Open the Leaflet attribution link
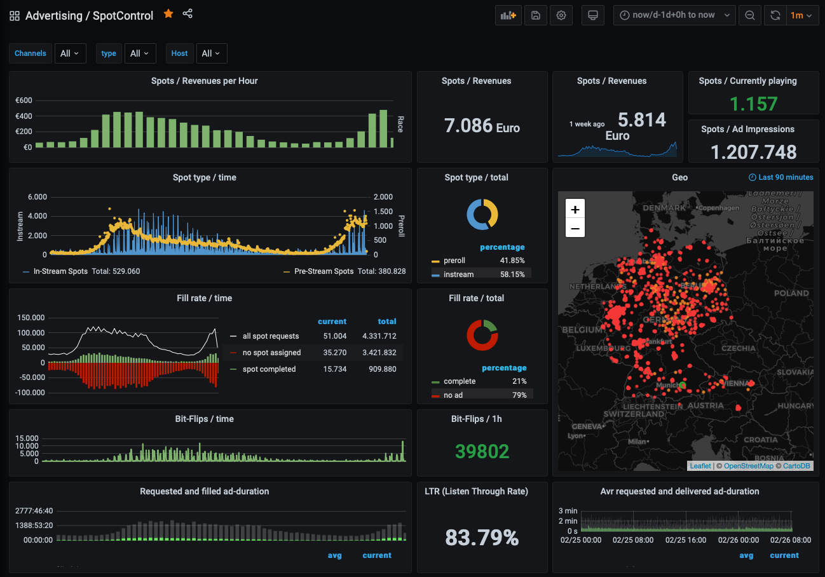This screenshot has height=577, width=825. click(700, 466)
